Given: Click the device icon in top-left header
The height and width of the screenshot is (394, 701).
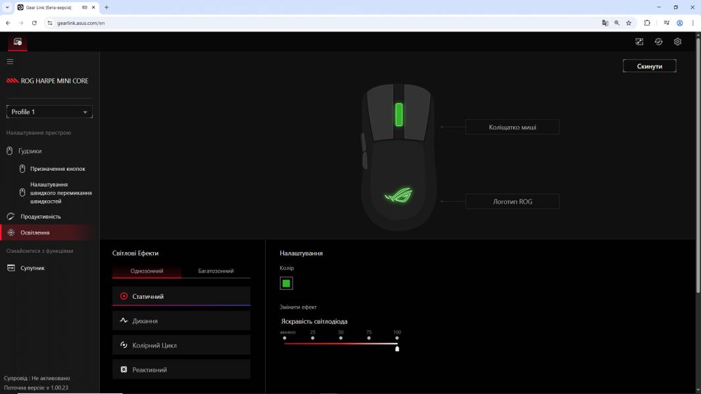Looking at the screenshot, I should [x=18, y=41].
